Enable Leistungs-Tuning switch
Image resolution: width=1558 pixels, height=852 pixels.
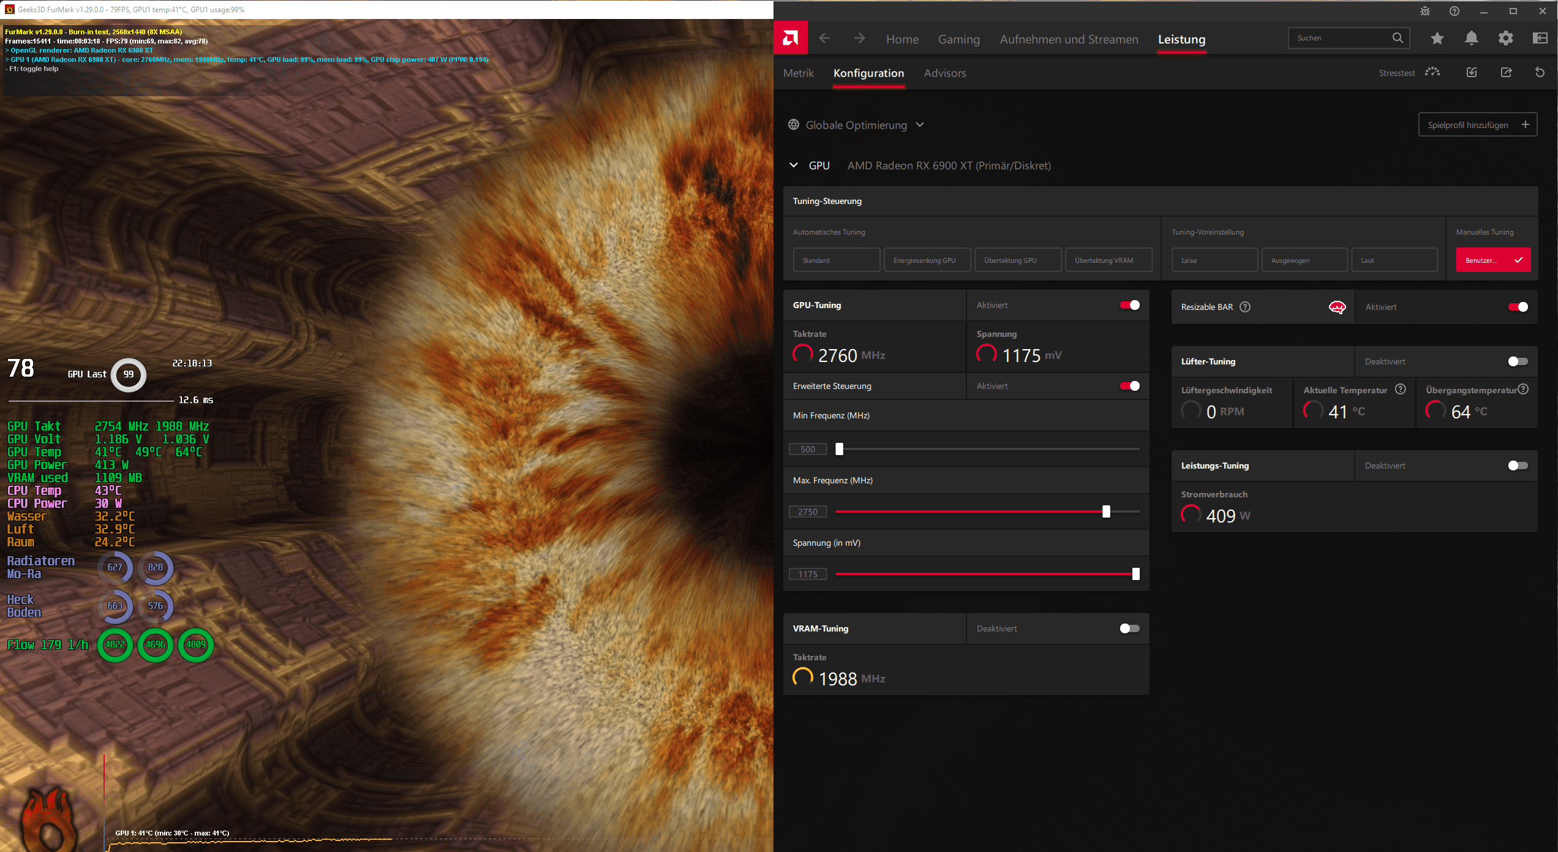coord(1518,466)
